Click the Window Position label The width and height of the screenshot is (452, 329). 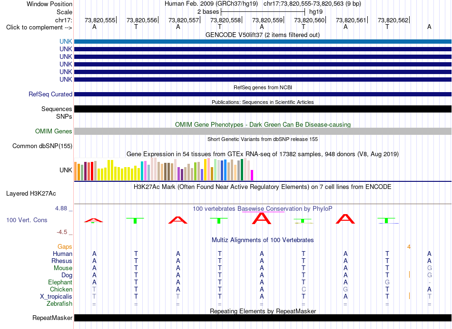coord(49,4)
